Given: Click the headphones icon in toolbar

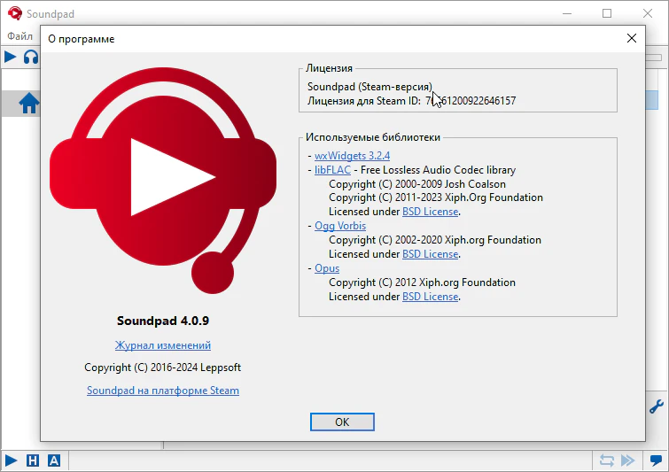Looking at the screenshot, I should pos(31,58).
